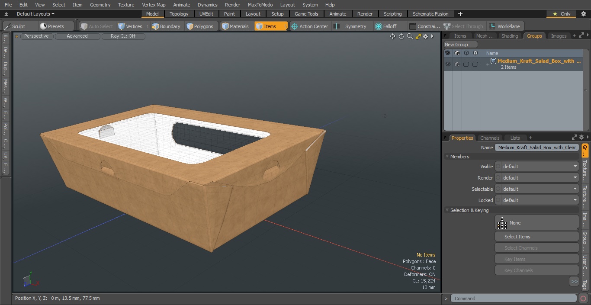Select the Sculpt tool
This screenshot has height=305, width=591.
click(15, 26)
